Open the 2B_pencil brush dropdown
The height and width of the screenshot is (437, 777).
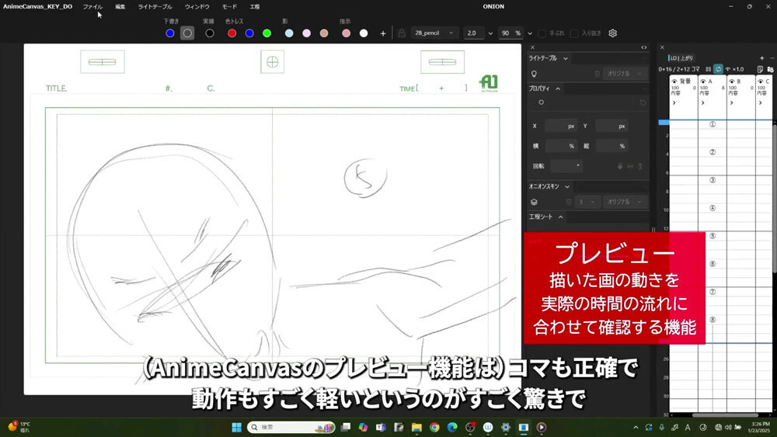[434, 33]
